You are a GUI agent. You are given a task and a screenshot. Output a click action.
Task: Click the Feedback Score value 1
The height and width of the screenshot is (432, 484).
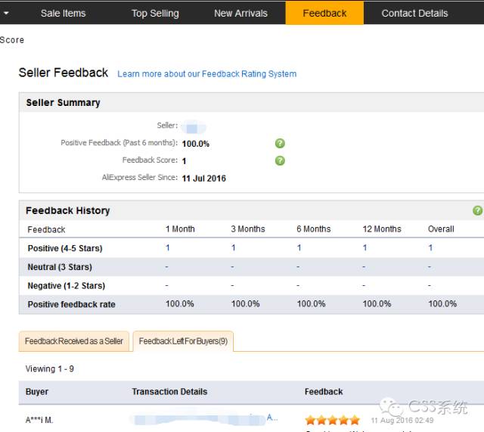pyautogui.click(x=184, y=161)
